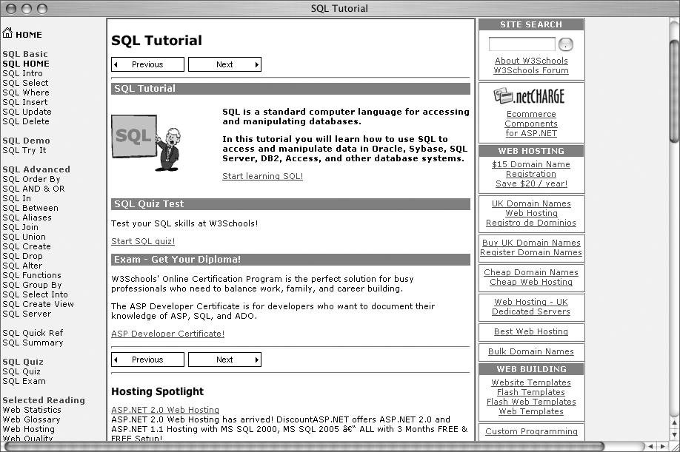Screen dimensions: 680x452
Task: Go to SQL AND & OR page
Action: [x=33, y=189]
